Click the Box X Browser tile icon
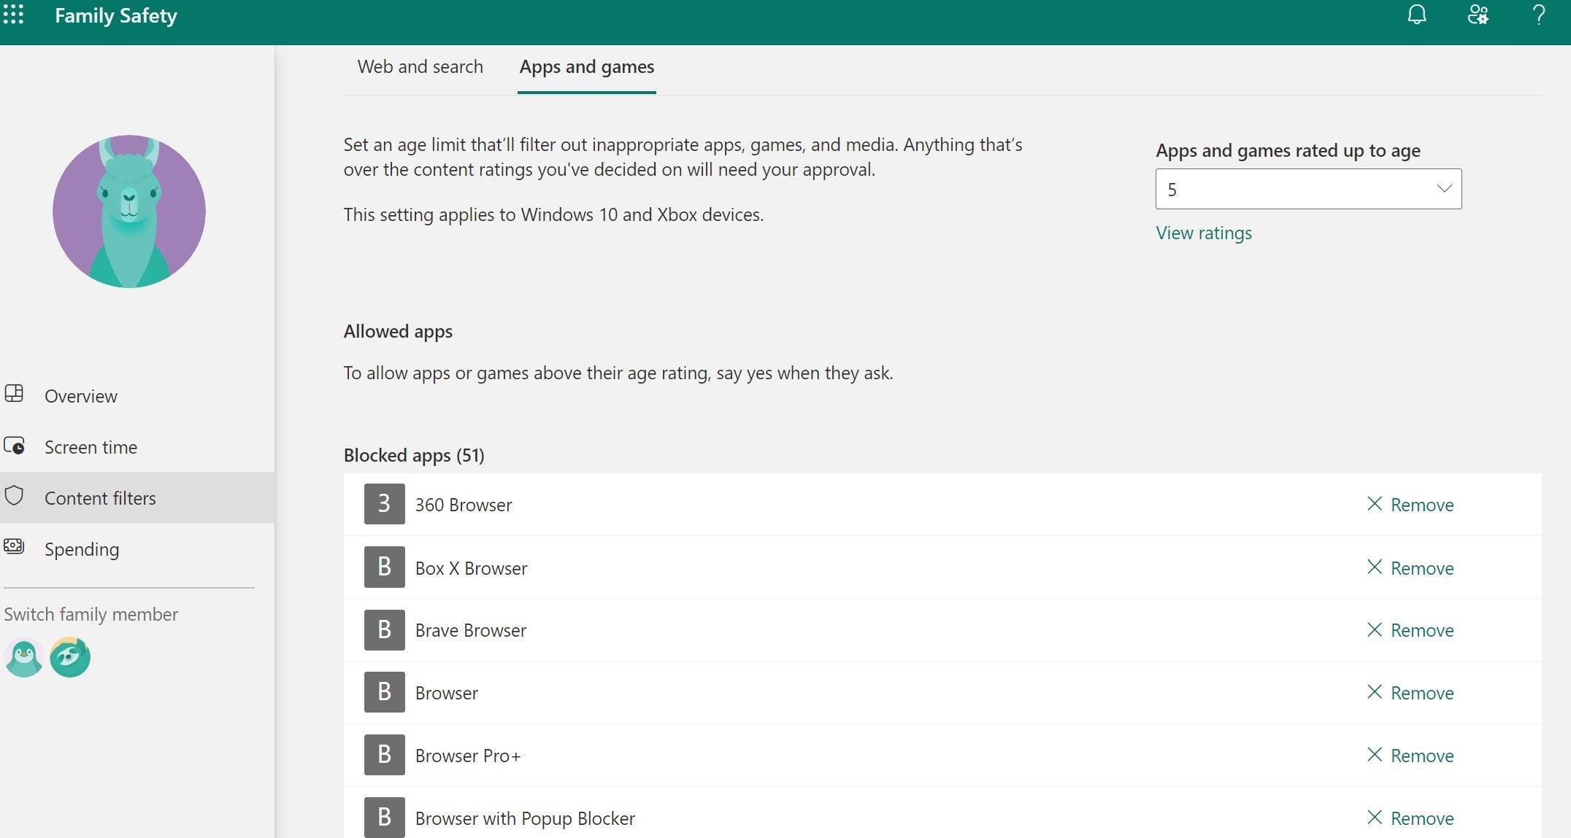Image resolution: width=1571 pixels, height=838 pixels. pos(384,567)
